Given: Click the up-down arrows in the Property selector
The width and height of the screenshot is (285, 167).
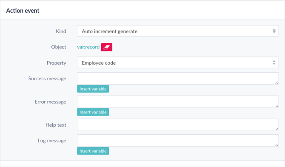Looking at the screenshot, I should click(274, 62).
